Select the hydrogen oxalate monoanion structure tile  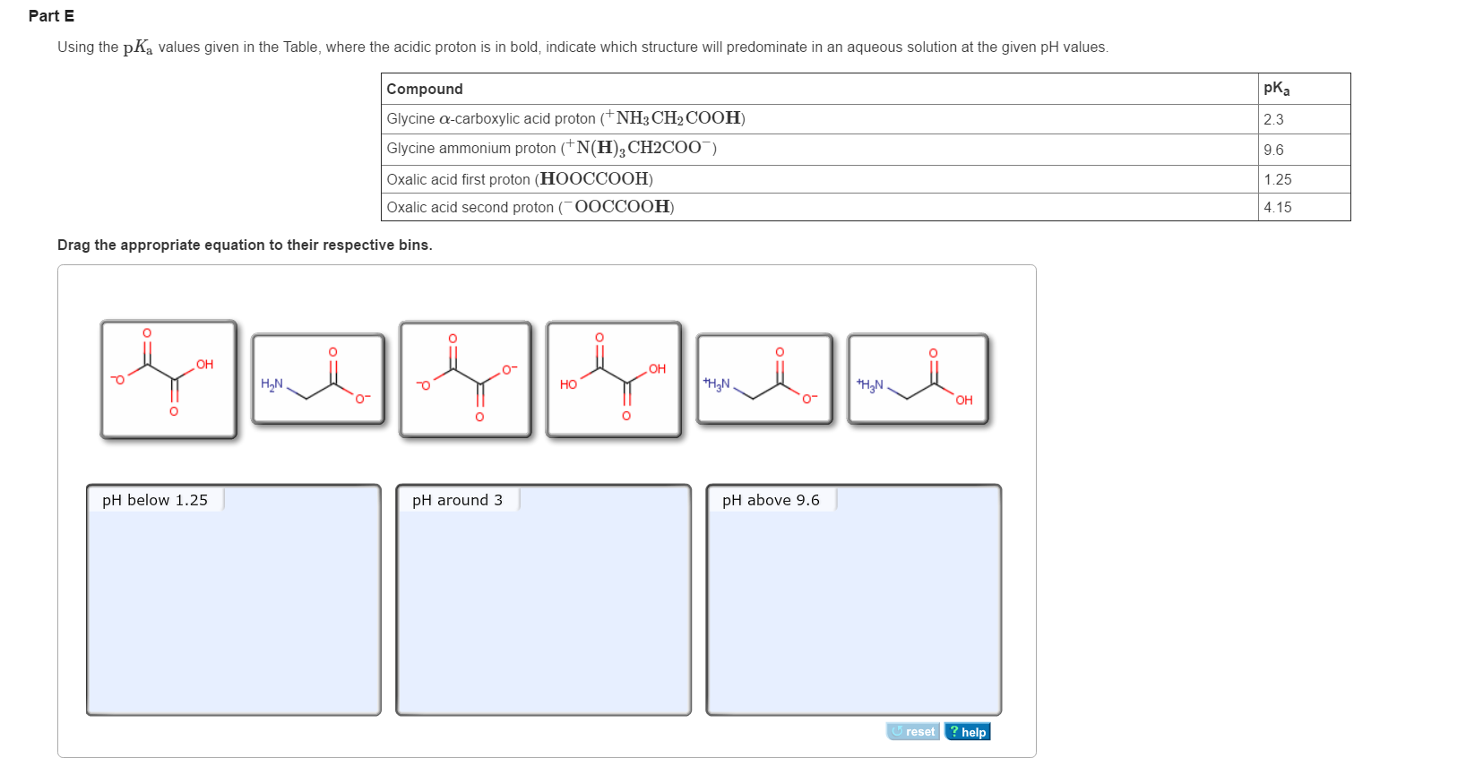pos(168,380)
